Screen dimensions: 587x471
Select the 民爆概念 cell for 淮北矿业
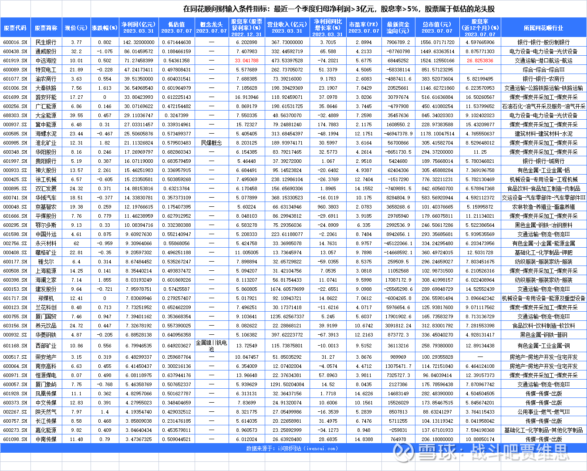tap(212, 142)
